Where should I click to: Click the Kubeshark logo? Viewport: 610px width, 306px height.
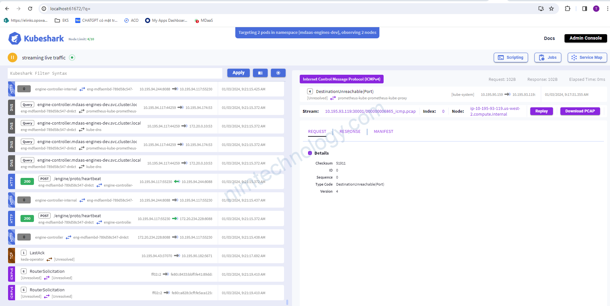pos(36,39)
